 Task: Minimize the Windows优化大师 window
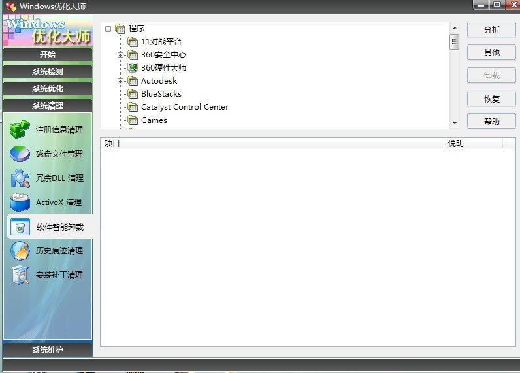(x=481, y=5)
